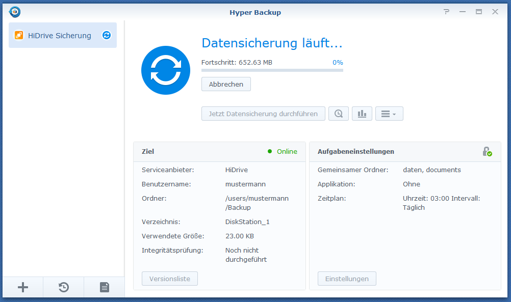511x302 pixels.
Task: Create a new backup task with the plus icon
Action: coord(22,287)
